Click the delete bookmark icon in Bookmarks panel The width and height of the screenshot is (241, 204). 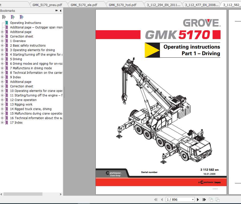pos(4,17)
